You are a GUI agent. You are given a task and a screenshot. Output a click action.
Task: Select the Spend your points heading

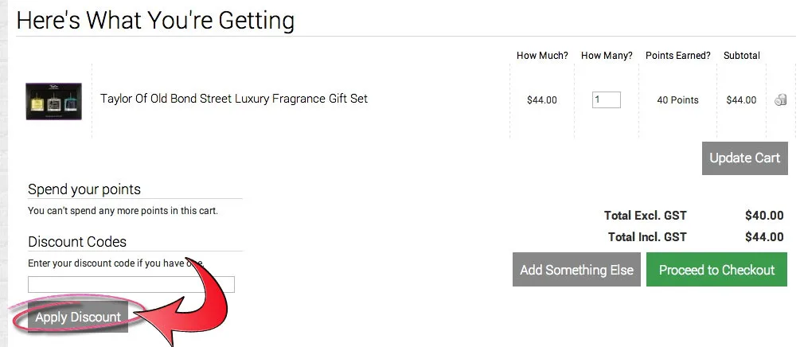click(x=84, y=189)
